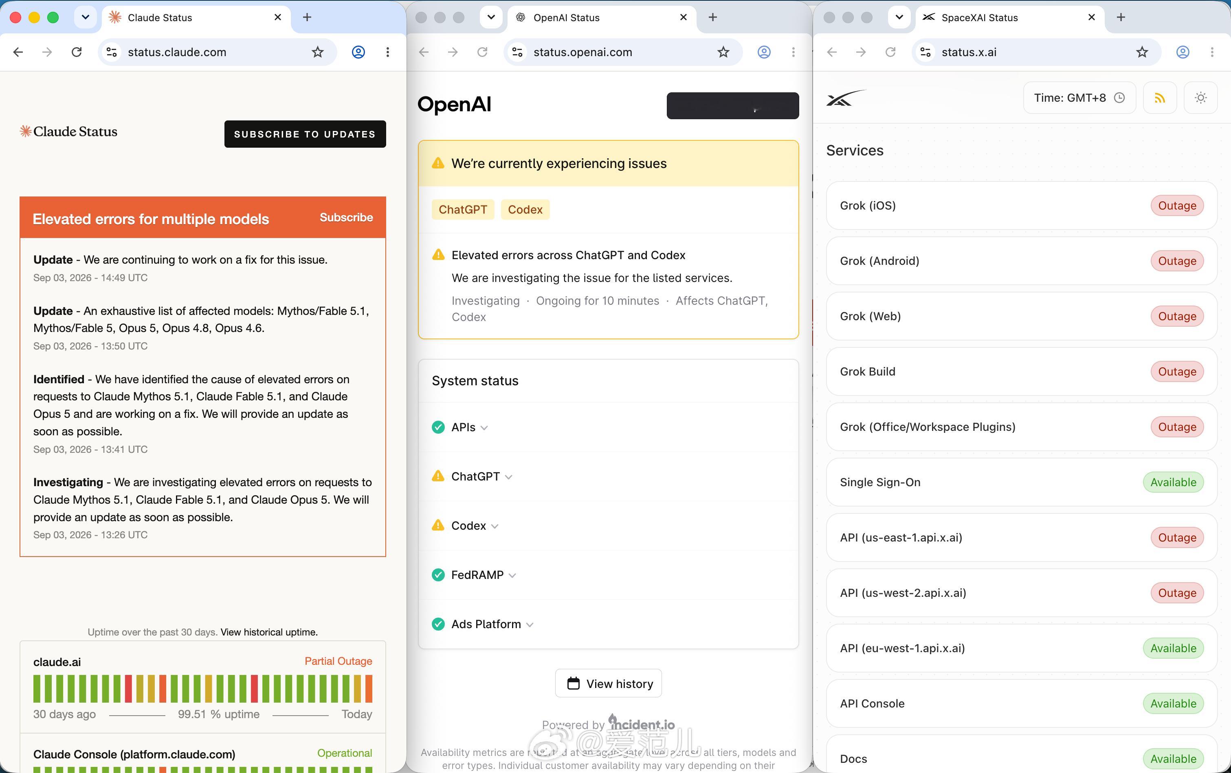The image size is (1231, 773).
Task: Open a new tab in the SpaceXAI Status window
Action: 1121,17
